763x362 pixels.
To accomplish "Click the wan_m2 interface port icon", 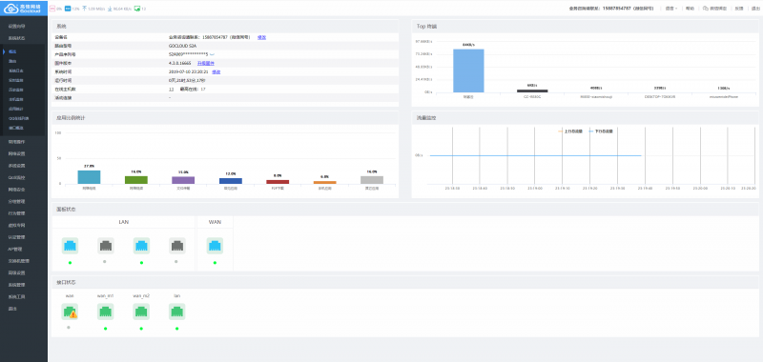I will click(141, 312).
